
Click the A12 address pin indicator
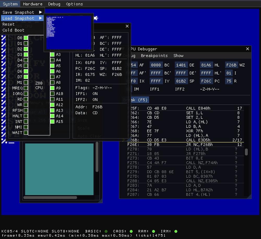pyautogui.click(x=52, y=105)
